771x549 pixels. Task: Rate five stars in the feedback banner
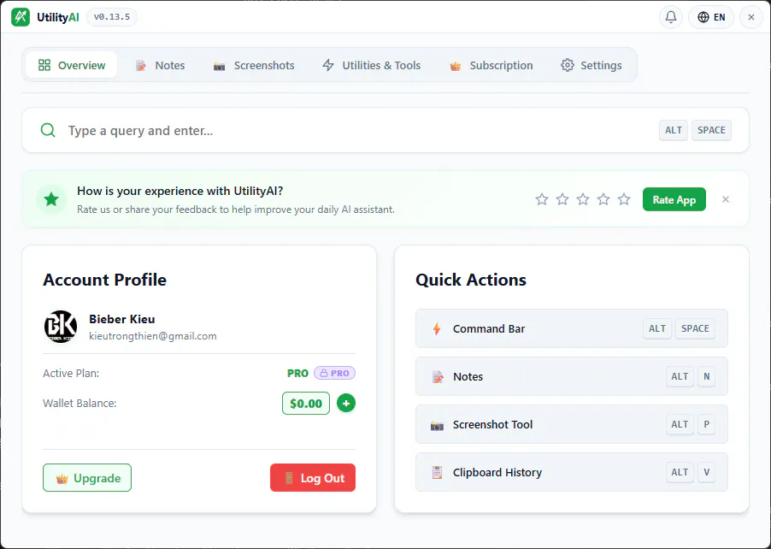624,199
